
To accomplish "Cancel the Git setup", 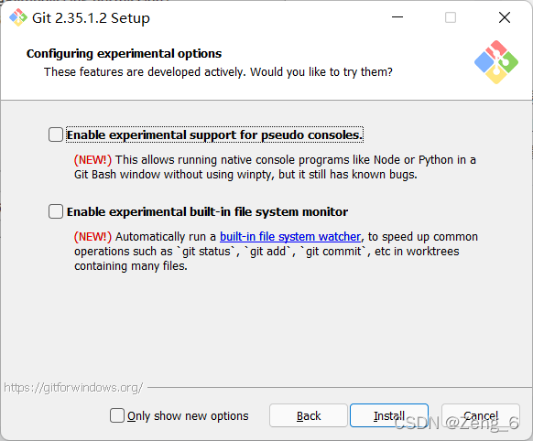I will [481, 415].
